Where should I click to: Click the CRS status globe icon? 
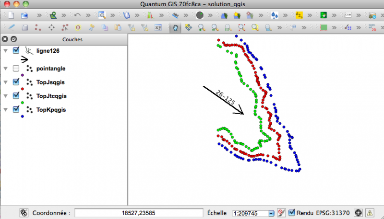358,212
